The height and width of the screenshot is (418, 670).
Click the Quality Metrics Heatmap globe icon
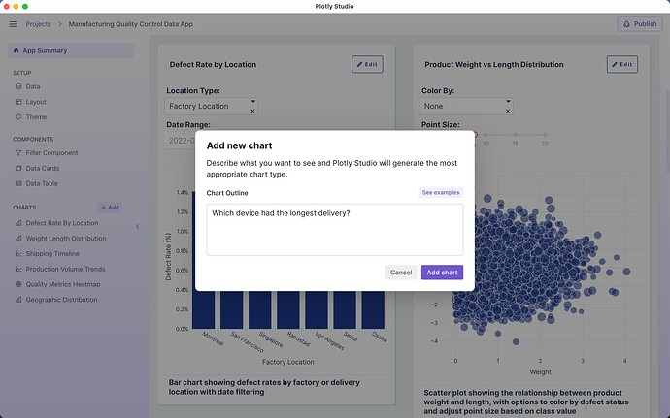click(18, 284)
